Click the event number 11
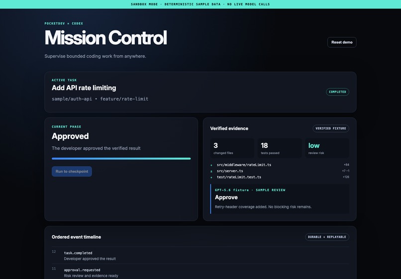The image size is (401, 279). point(54,269)
